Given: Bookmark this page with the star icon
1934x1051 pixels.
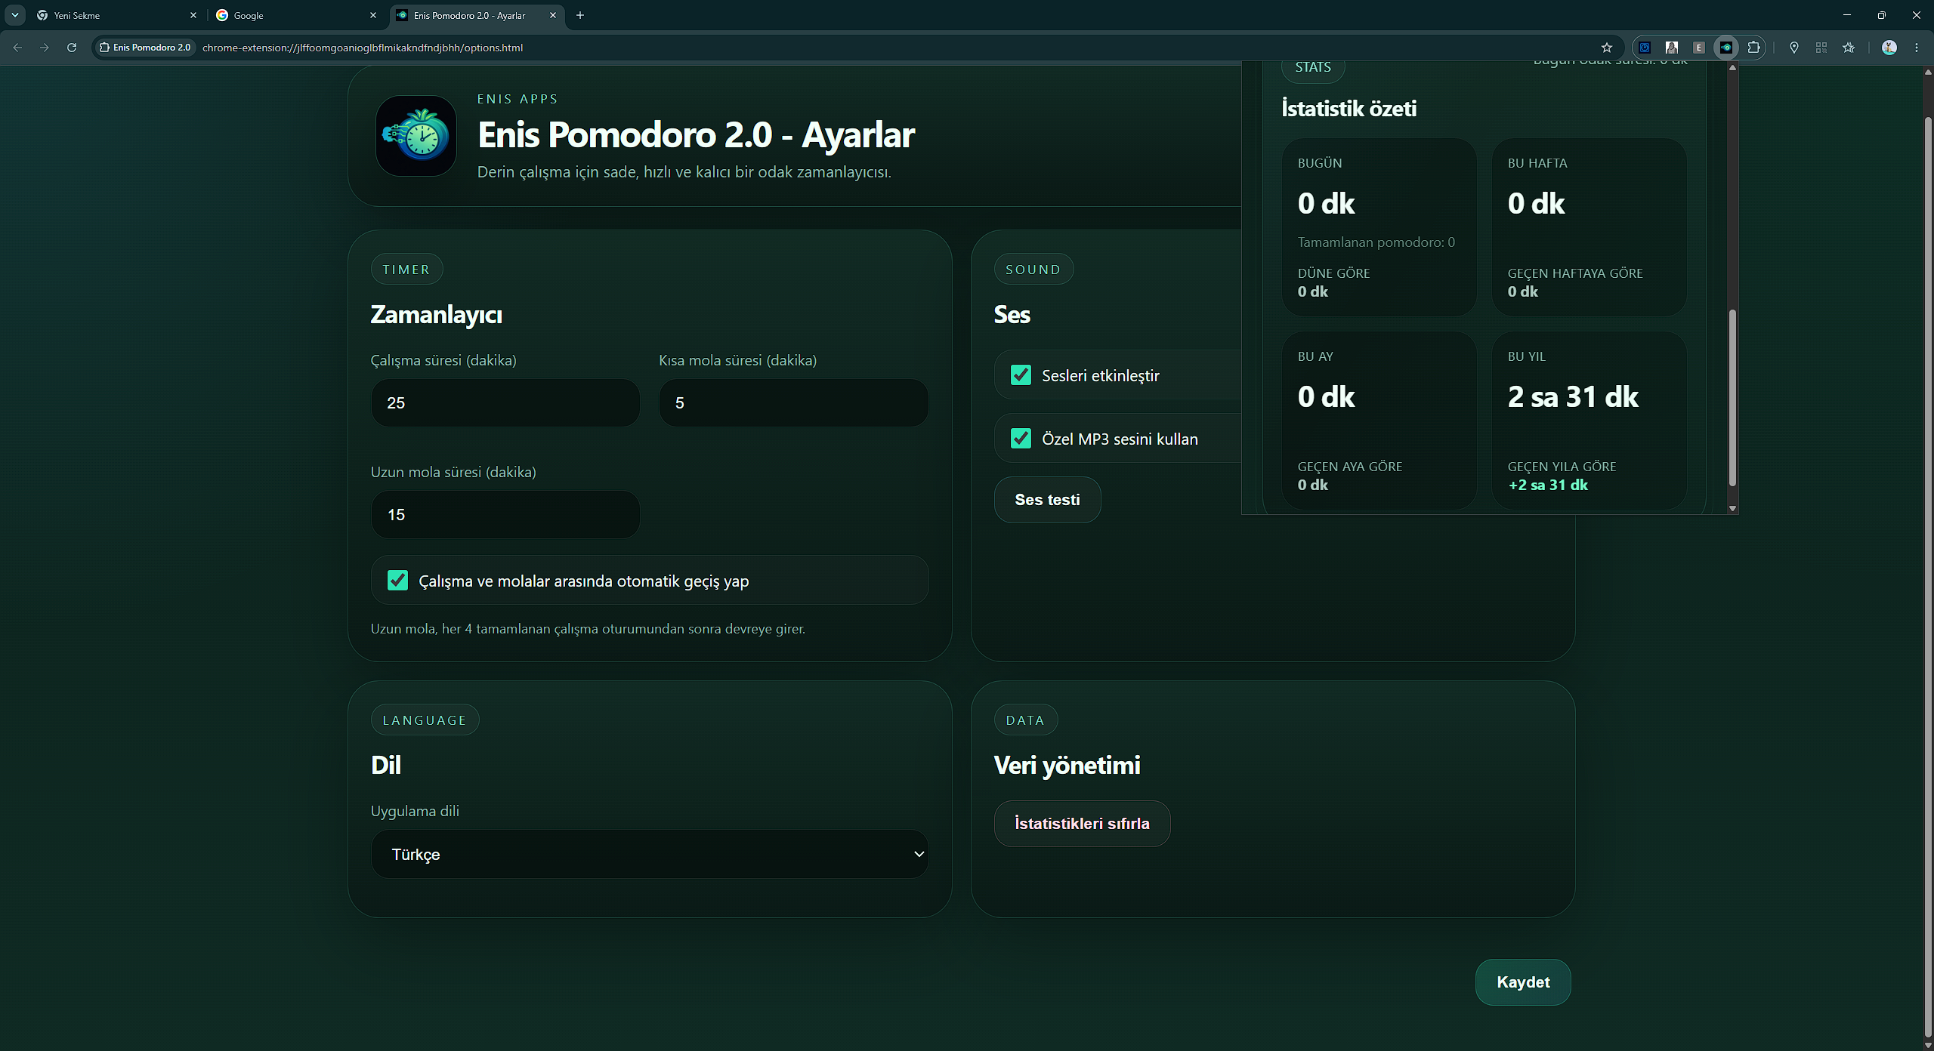Looking at the screenshot, I should 1607,48.
